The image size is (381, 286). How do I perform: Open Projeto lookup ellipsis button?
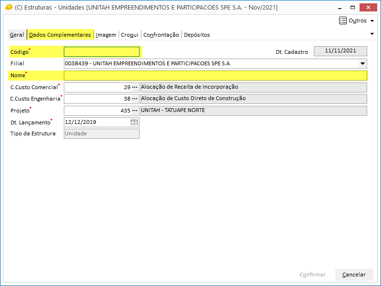point(135,111)
